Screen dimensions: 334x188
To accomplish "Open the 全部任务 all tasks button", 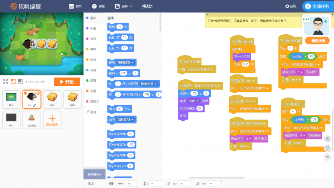I will pyautogui.click(x=317, y=6).
